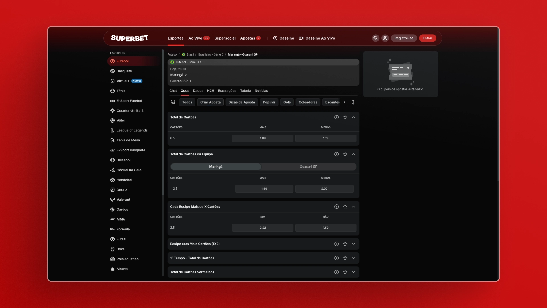This screenshot has width=547, height=308.
Task: Select the Tênis de Mesa icon
Action: (x=112, y=140)
